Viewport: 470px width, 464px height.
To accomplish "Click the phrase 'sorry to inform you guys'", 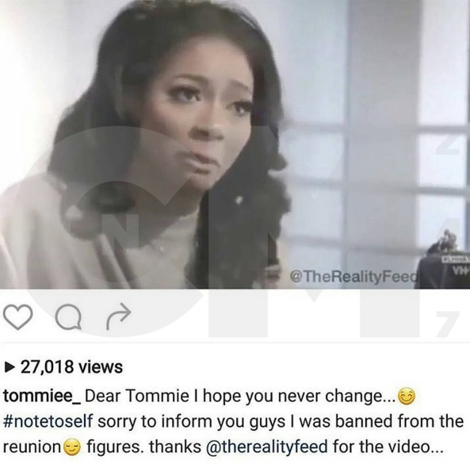I will [191, 422].
